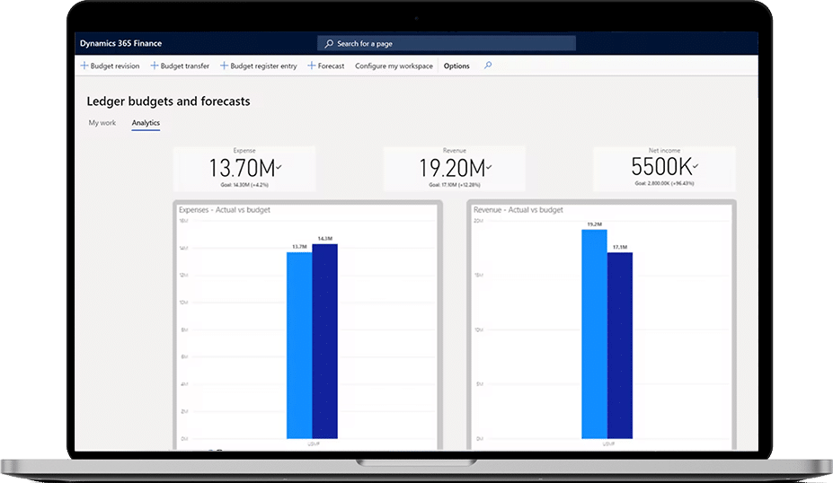Click Configure my workspace
This screenshot has height=483, width=833.
394,66
